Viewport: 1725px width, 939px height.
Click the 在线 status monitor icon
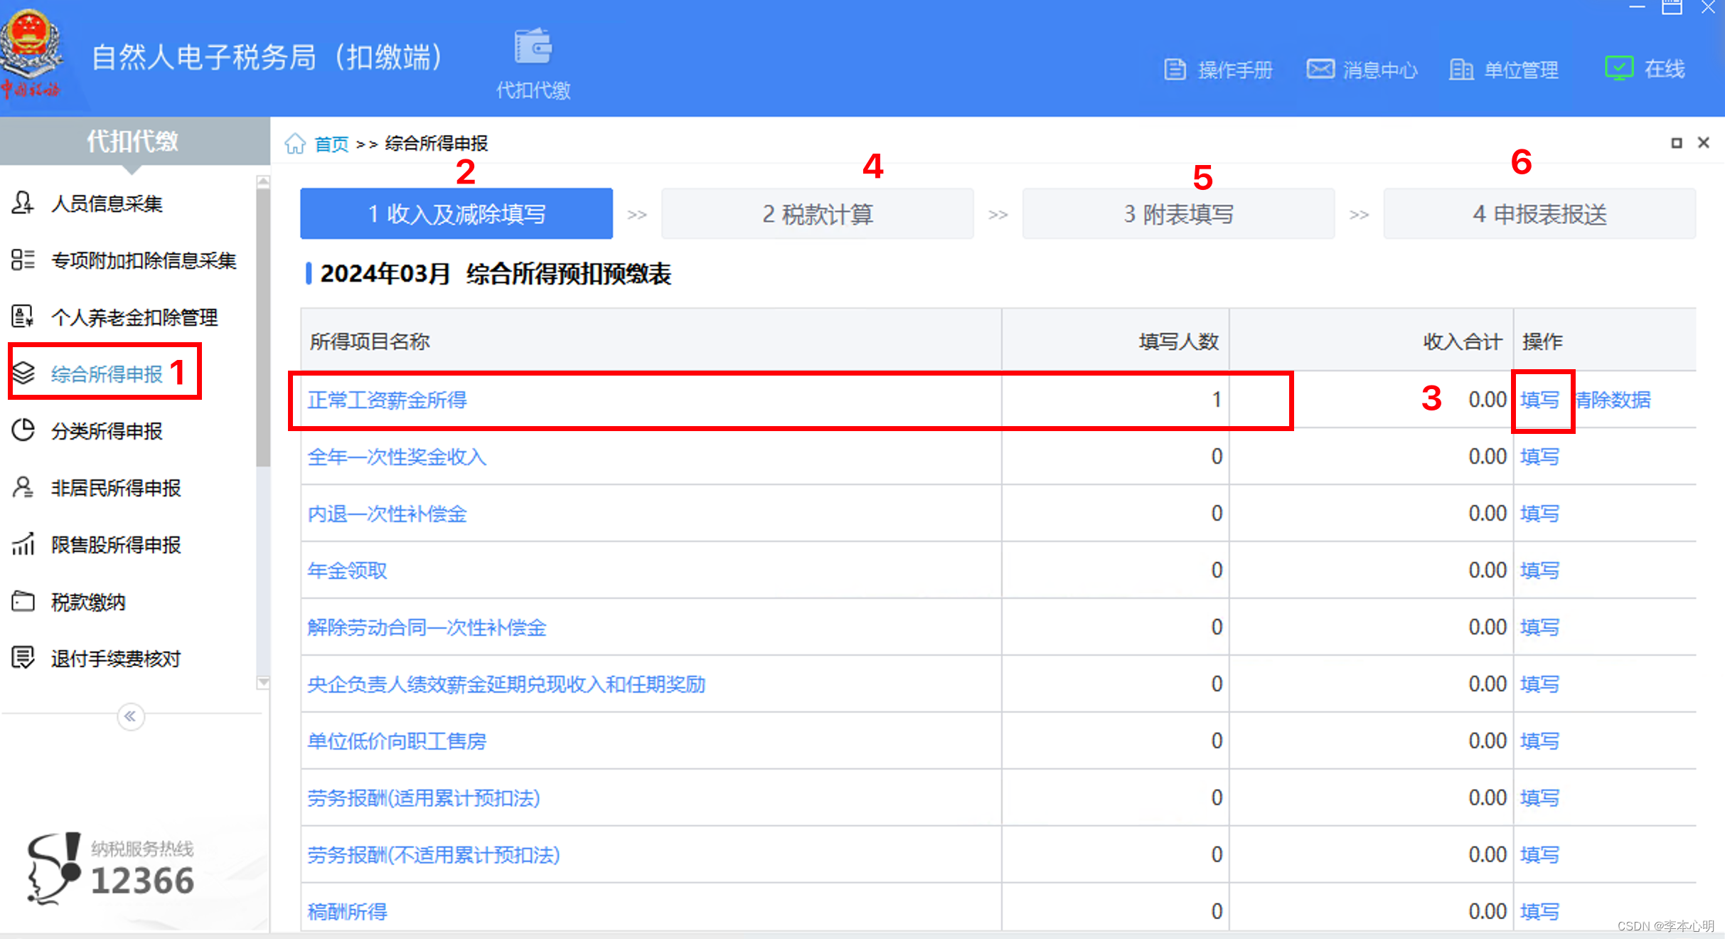point(1618,68)
